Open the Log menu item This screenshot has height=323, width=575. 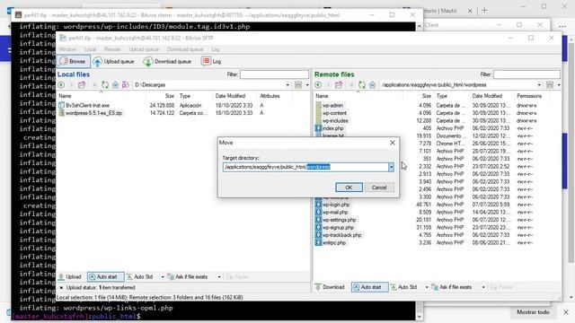(x=216, y=49)
